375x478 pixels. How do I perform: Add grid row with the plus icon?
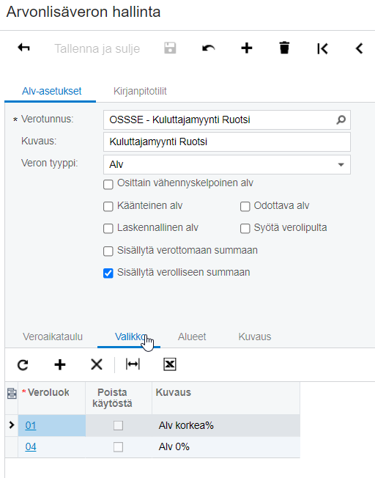tap(60, 364)
